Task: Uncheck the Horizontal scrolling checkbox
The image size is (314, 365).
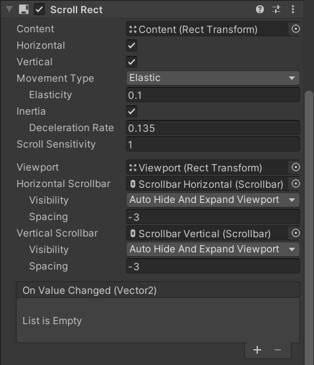Action: click(x=131, y=45)
